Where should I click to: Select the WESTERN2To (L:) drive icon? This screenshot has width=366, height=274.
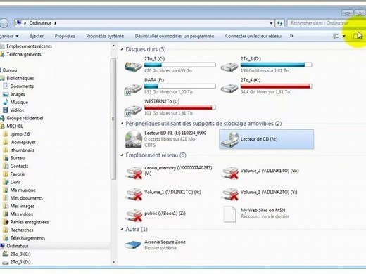point(133,110)
